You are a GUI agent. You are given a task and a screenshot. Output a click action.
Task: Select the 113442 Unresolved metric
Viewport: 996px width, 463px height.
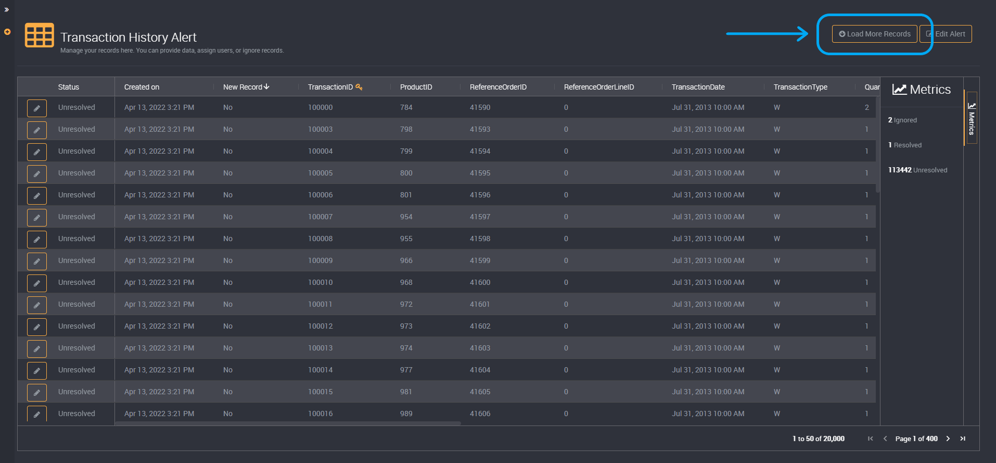point(917,170)
